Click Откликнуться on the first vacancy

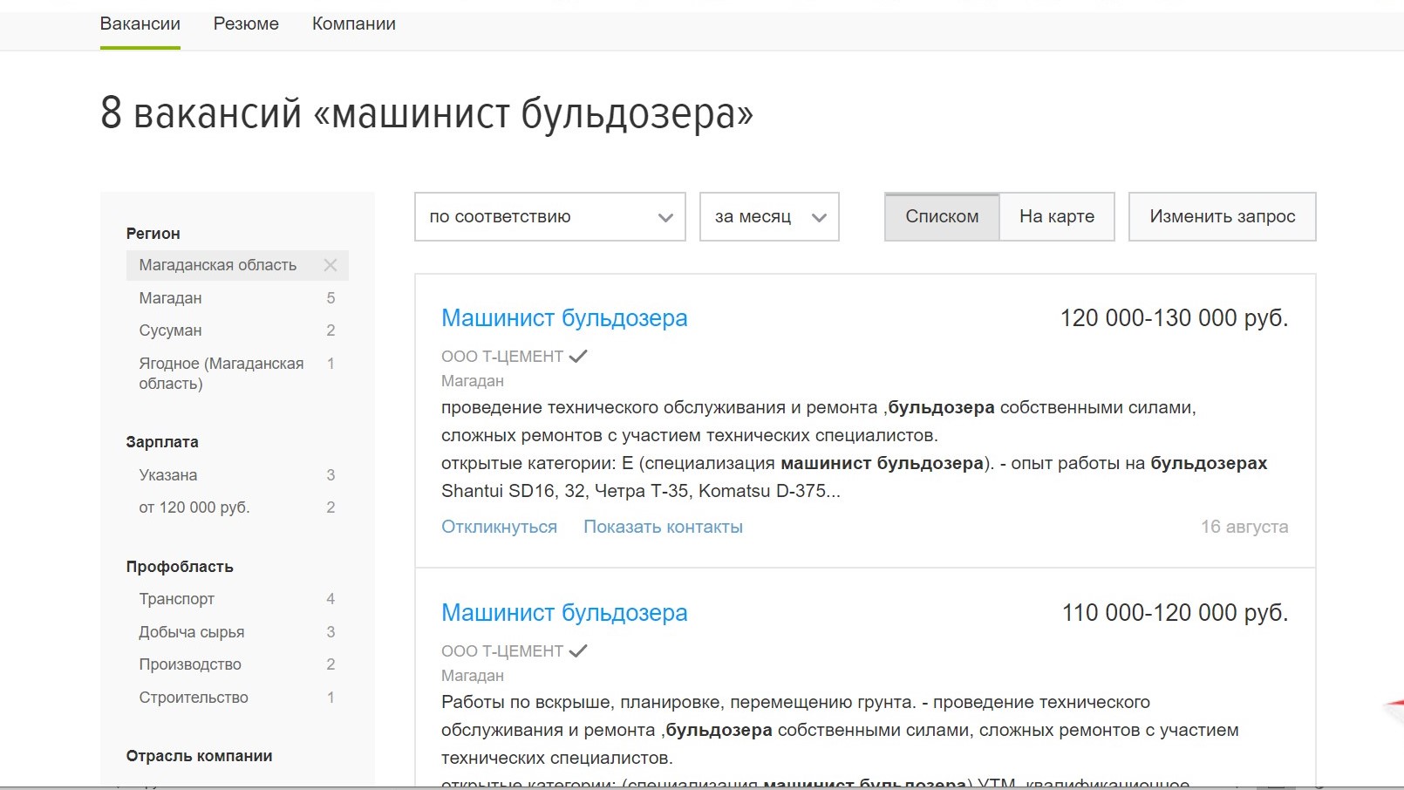tap(499, 527)
